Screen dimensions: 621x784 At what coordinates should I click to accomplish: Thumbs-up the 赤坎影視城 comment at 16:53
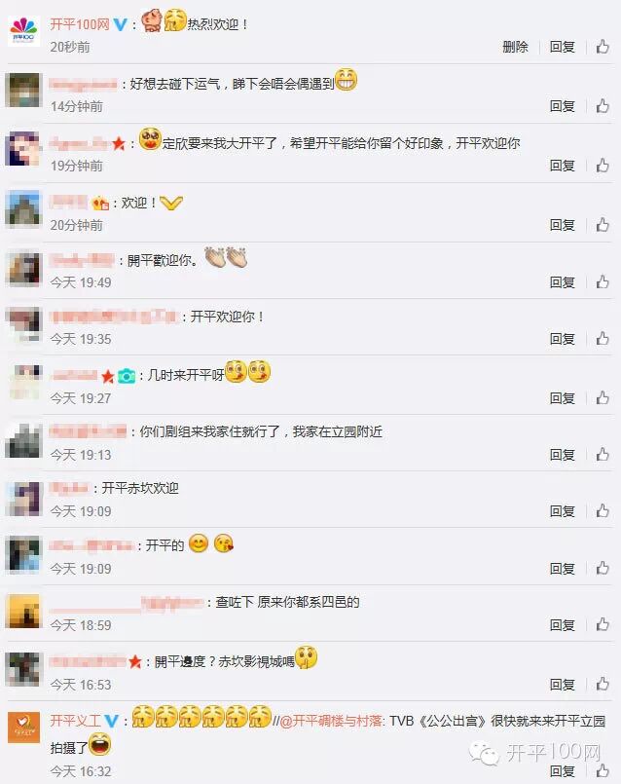[x=603, y=684]
